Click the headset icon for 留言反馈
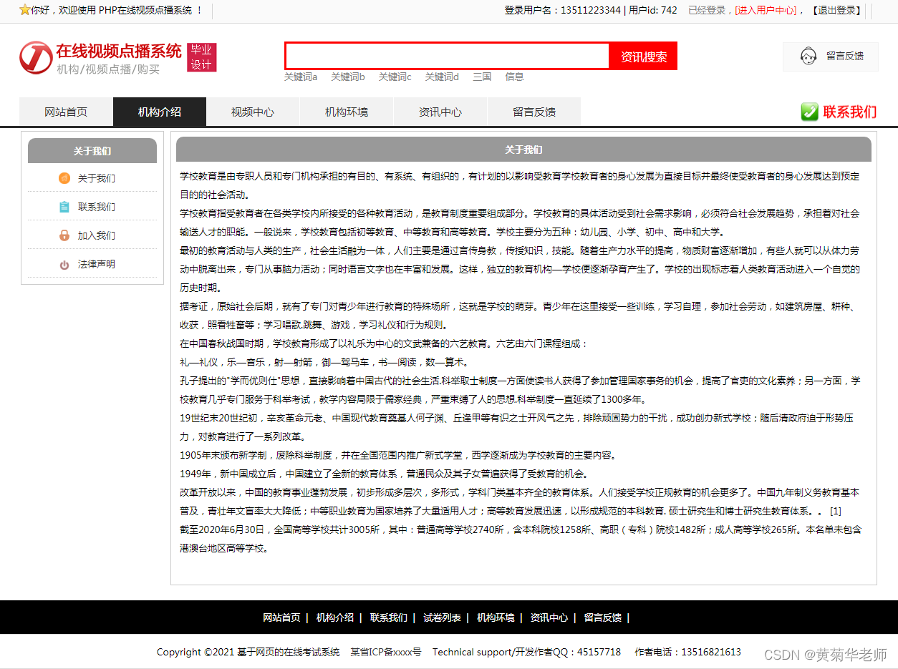This screenshot has height=669, width=898. [808, 56]
